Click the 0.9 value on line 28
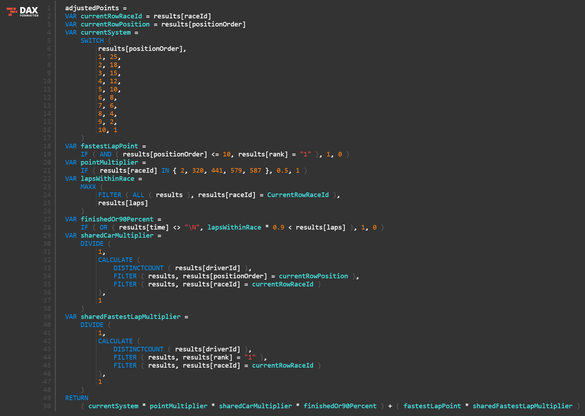This screenshot has height=416, width=585. point(278,227)
